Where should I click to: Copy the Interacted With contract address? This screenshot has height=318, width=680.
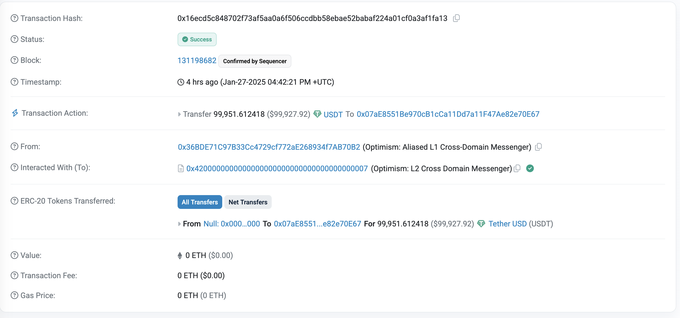(517, 168)
